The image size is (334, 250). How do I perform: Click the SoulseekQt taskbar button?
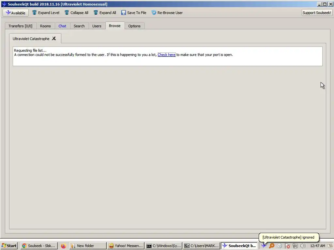(x=239, y=246)
